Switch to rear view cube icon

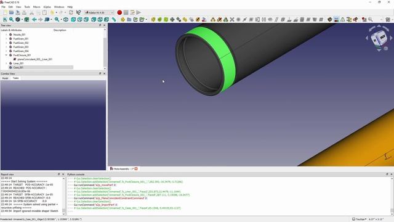coord(94,19)
